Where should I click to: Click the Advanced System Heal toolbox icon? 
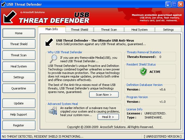point(53,111)
